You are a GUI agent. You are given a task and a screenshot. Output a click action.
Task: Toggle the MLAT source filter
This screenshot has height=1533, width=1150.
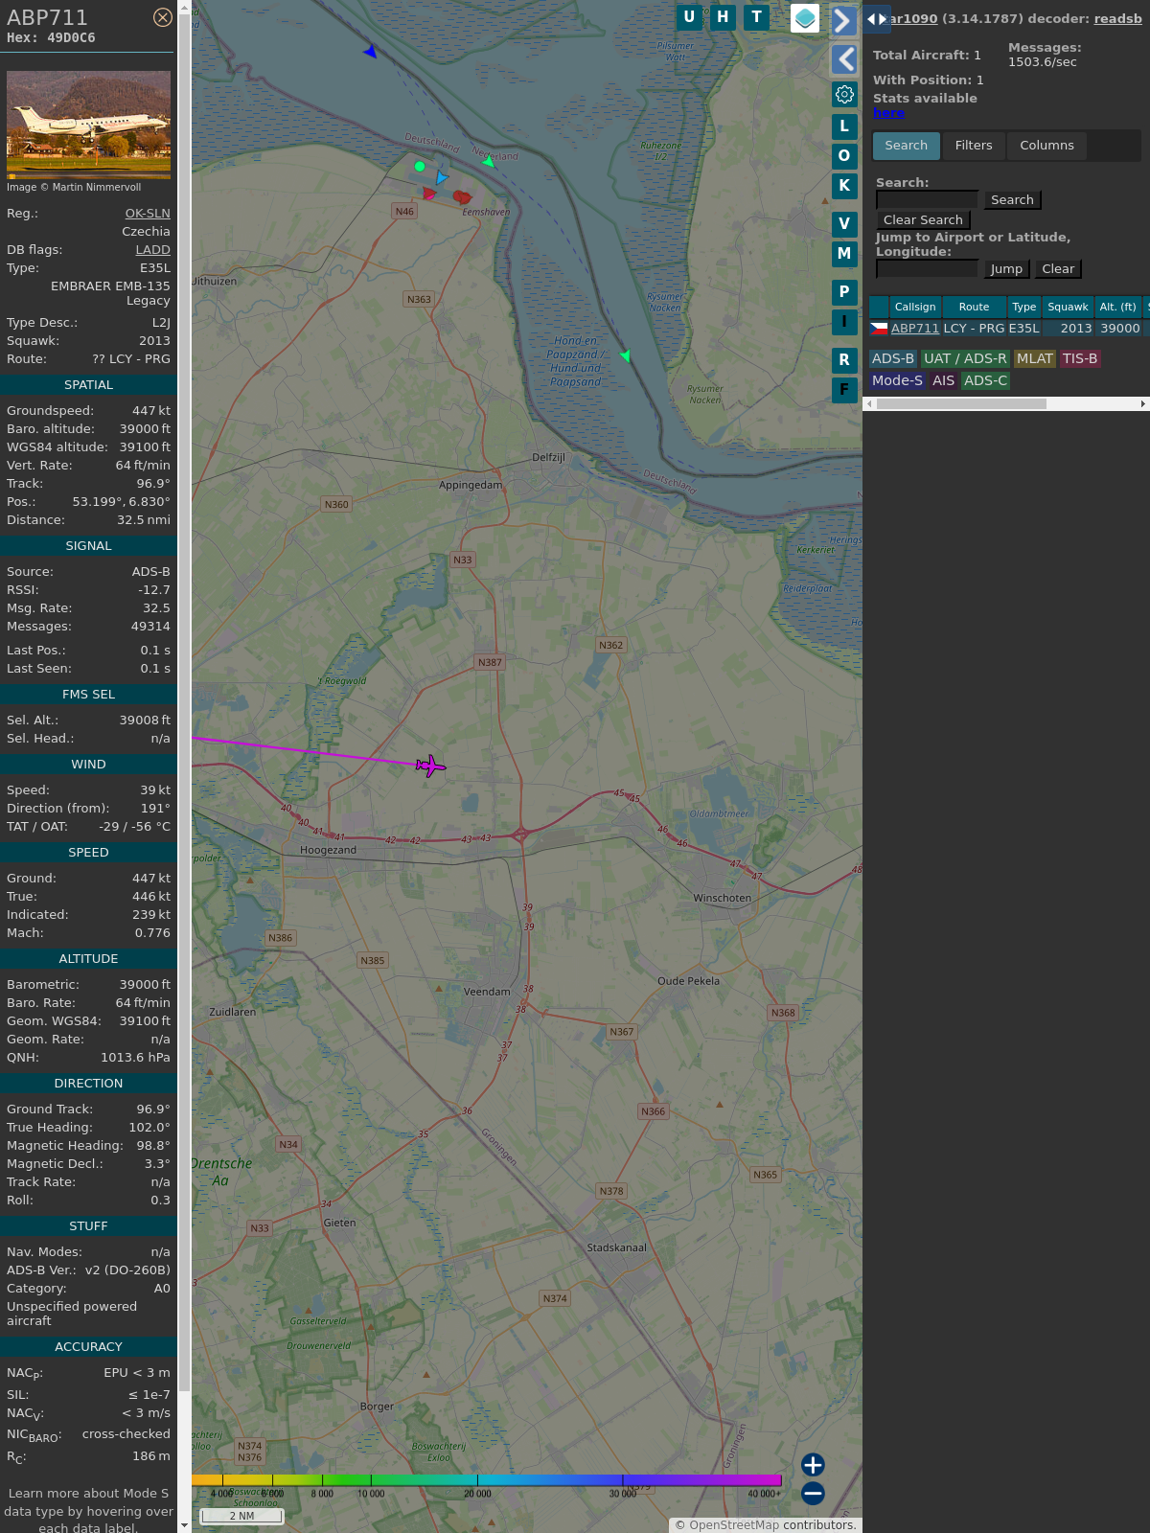tap(1034, 358)
